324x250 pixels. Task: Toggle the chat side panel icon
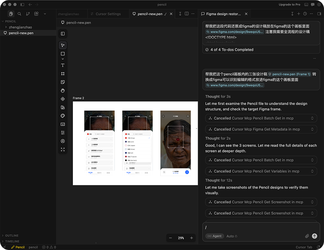coord(319,13)
